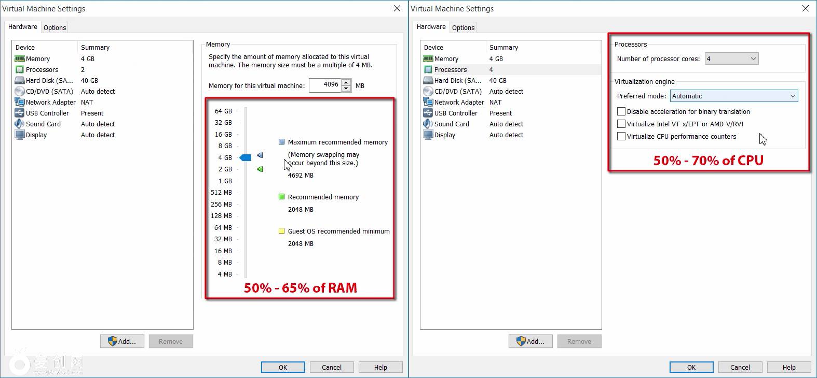817x378 pixels.
Task: Open the Number of processor cores dropdown
Action: point(731,59)
